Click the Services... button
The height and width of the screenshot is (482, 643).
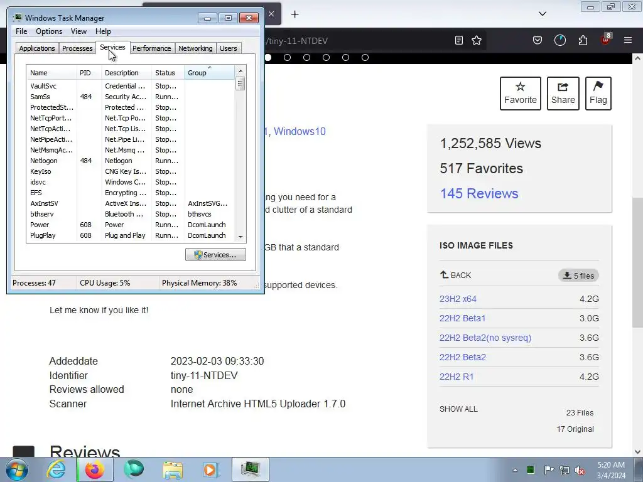tap(216, 255)
